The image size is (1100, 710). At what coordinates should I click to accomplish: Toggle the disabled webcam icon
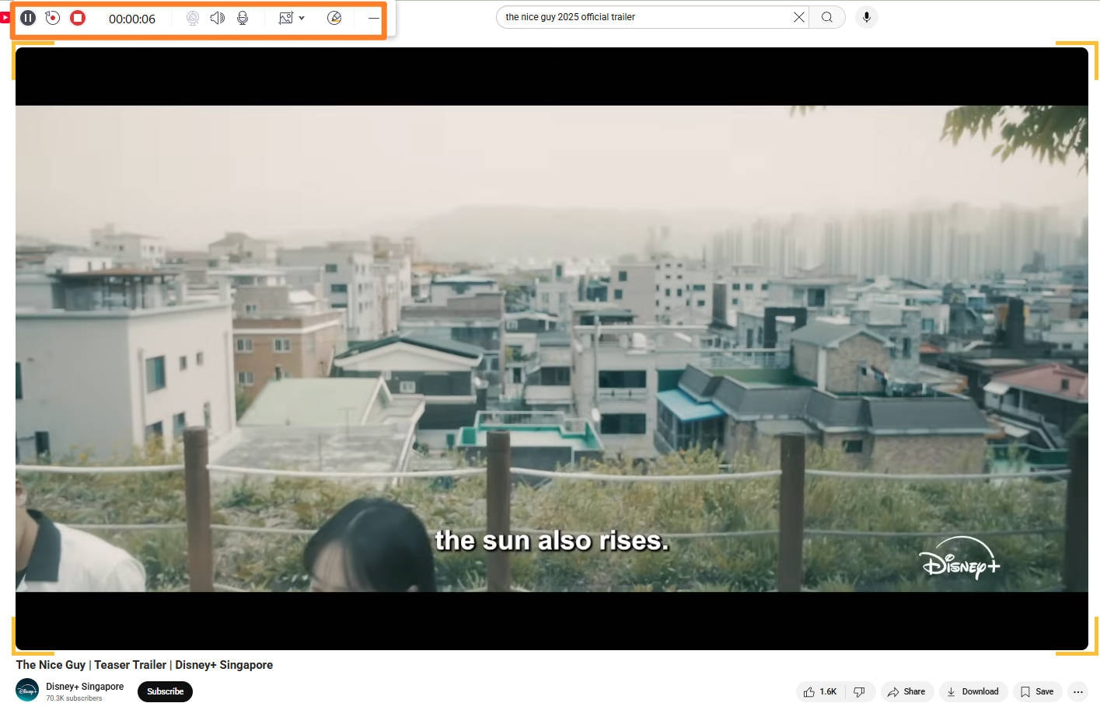click(193, 18)
